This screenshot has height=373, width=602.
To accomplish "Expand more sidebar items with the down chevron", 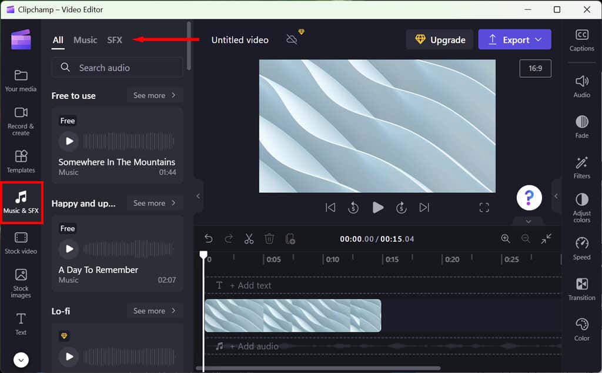I will (x=21, y=360).
